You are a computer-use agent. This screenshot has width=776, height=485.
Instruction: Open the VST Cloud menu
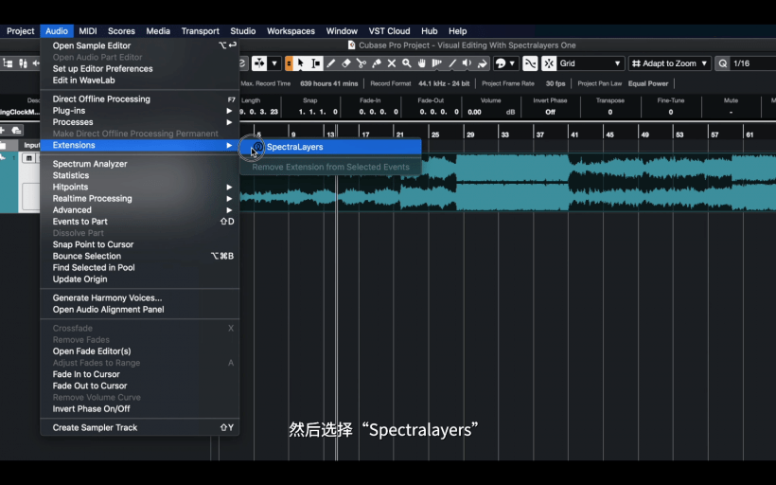click(389, 30)
